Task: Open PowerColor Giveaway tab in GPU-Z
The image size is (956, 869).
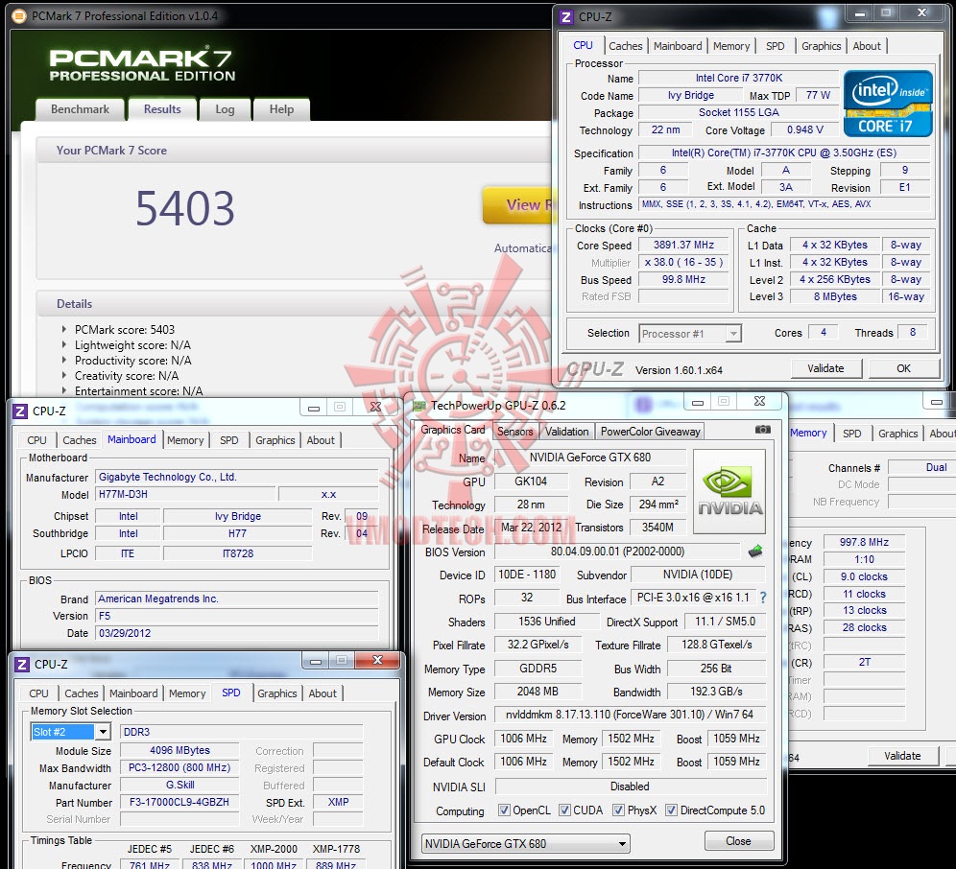Action: 650,432
